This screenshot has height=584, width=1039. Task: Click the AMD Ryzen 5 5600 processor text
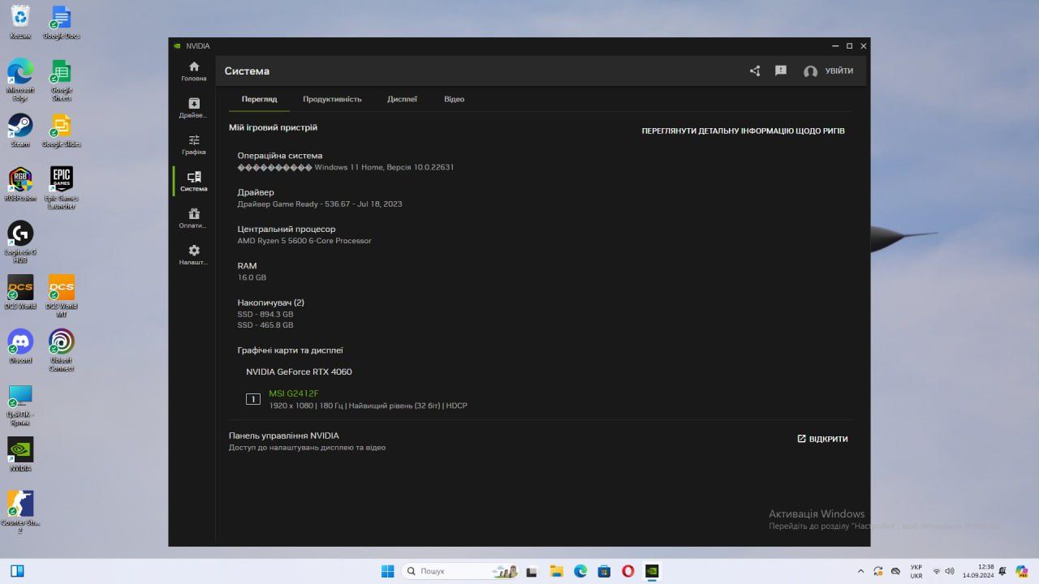(304, 241)
